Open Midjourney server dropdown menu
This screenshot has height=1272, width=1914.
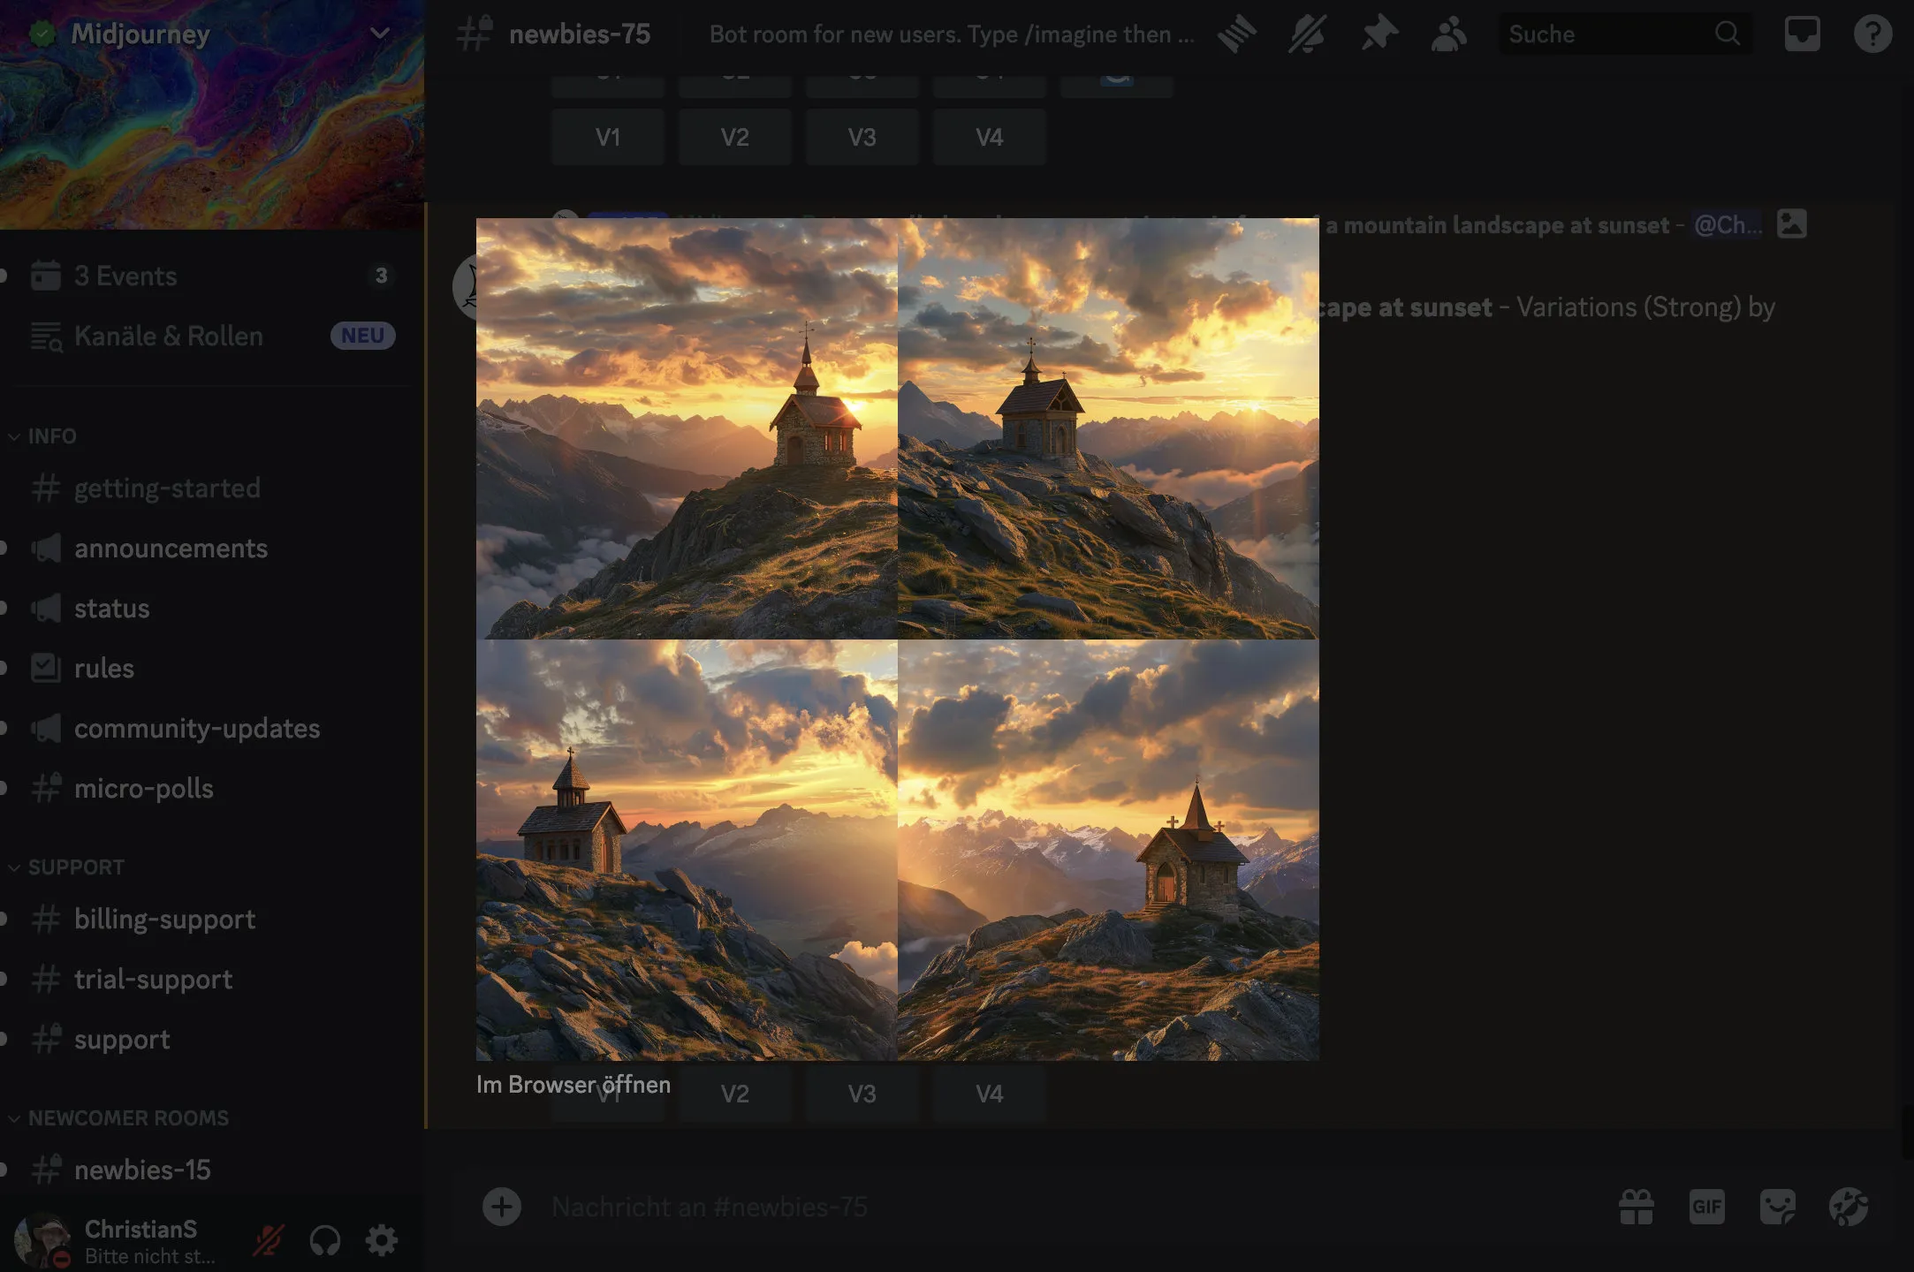[x=380, y=34]
